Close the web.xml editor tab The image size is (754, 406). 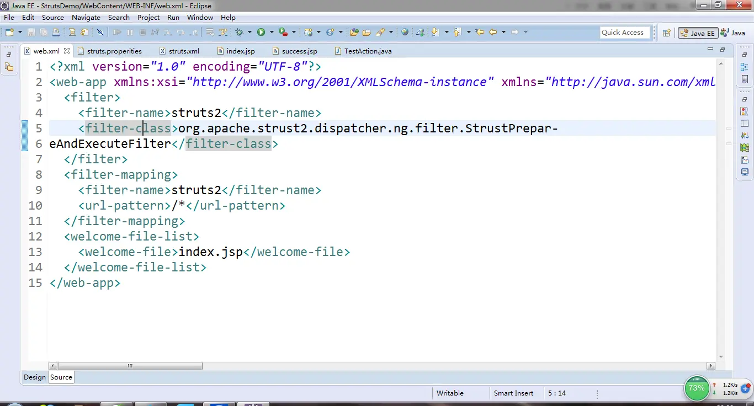pos(67,51)
